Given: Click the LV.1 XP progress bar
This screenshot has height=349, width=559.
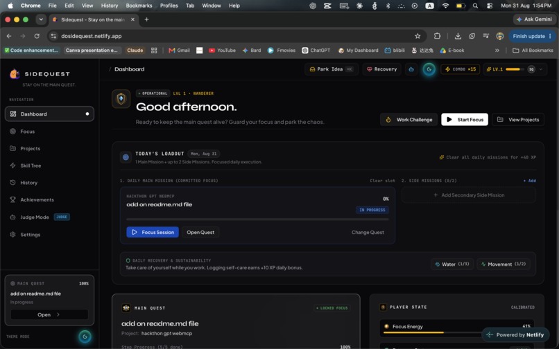Looking at the screenshot, I should click(515, 69).
